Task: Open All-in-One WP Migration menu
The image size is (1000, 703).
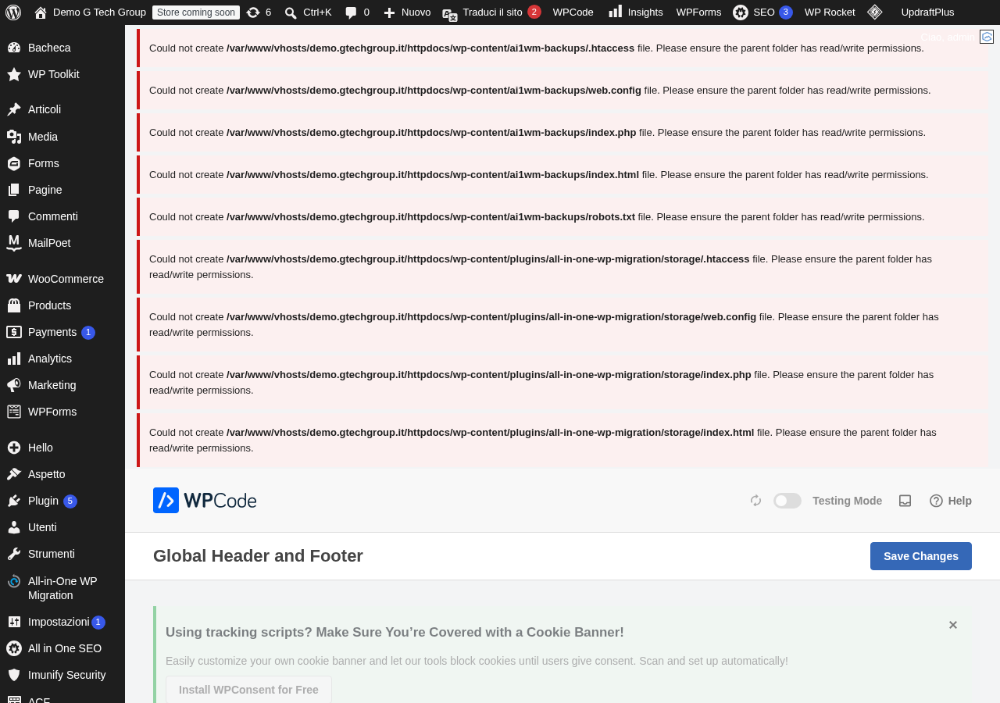Action: click(62, 588)
